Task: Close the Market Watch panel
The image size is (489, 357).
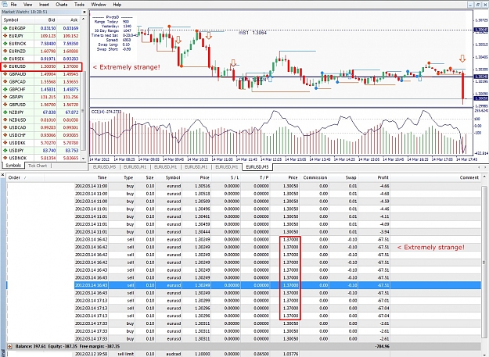Action: [84, 12]
